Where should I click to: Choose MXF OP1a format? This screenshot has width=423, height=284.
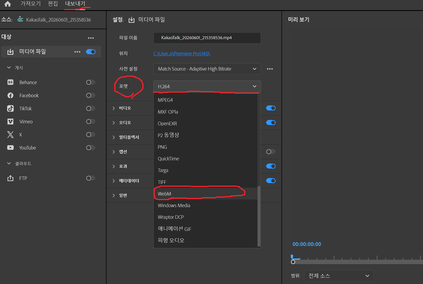pyautogui.click(x=206, y=112)
